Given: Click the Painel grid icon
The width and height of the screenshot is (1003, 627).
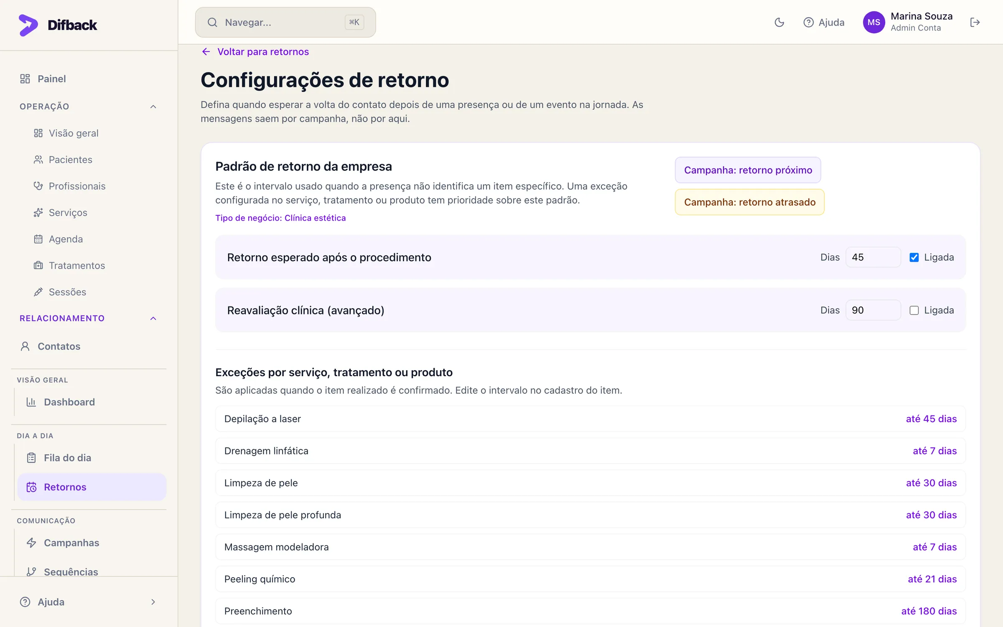Looking at the screenshot, I should click(x=25, y=79).
